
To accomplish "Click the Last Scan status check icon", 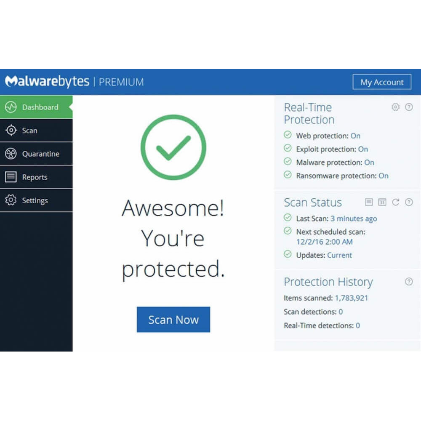I will [x=288, y=218].
